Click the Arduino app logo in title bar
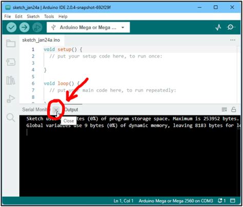 point(8,7)
